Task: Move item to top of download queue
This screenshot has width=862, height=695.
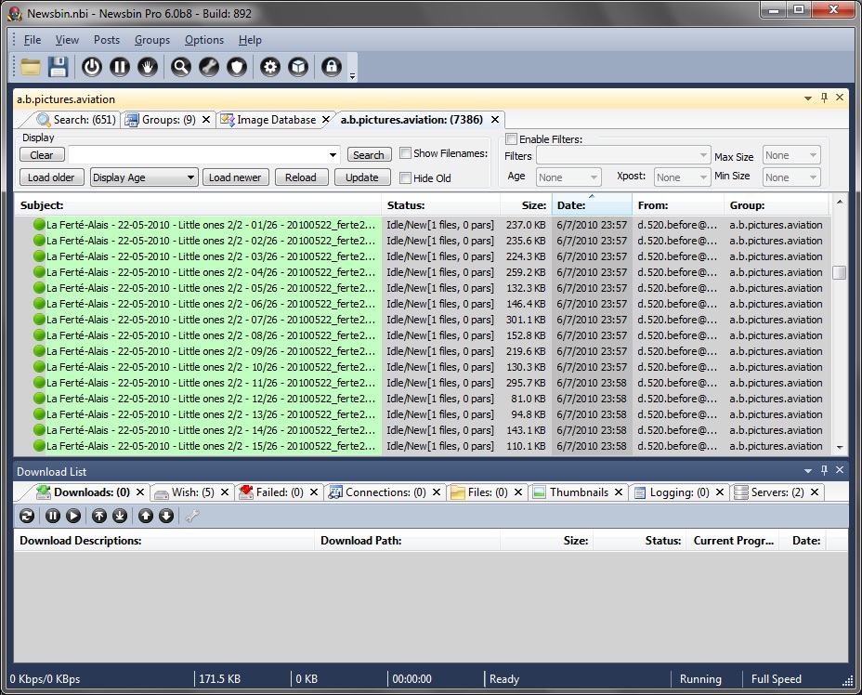Action: click(100, 516)
